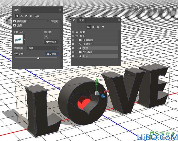Select the 环境 row in 3D panel

95,32
